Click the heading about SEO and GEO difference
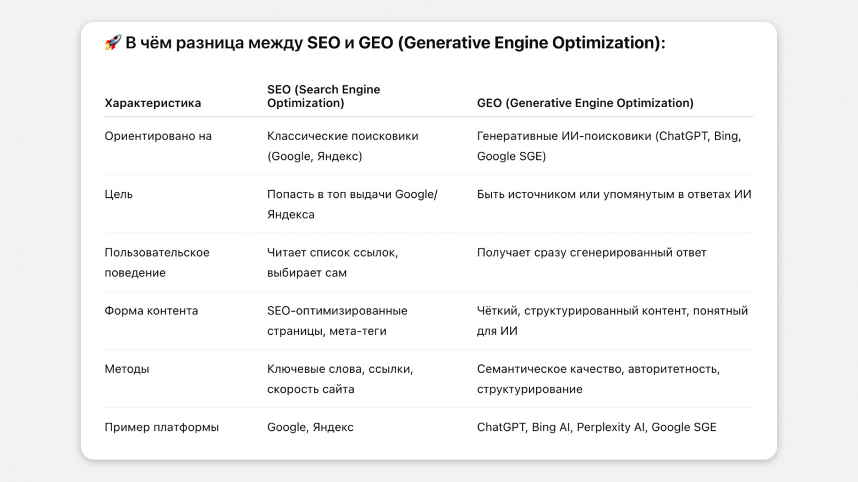 pos(395,43)
